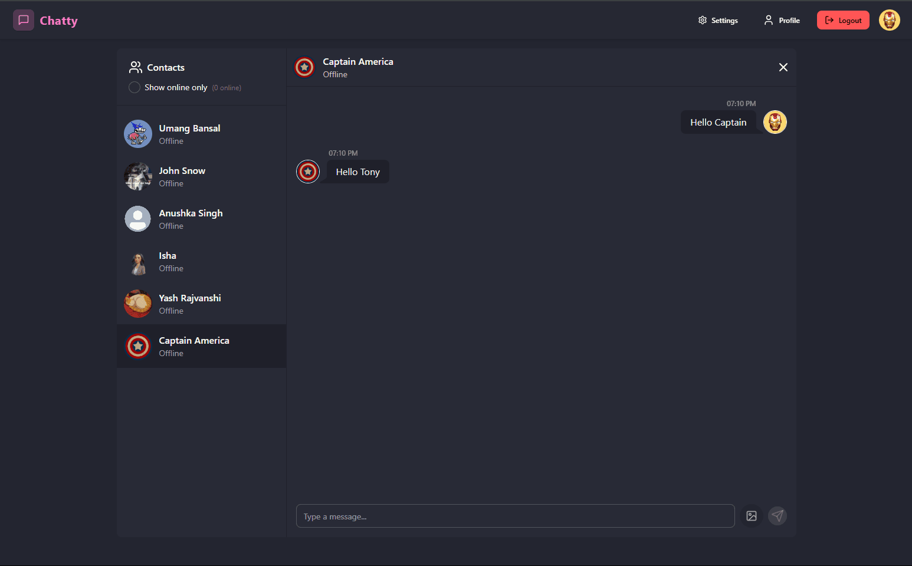912x566 pixels.
Task: Click the Iron Man avatar beside 'Hello Captain'
Action: pos(775,122)
